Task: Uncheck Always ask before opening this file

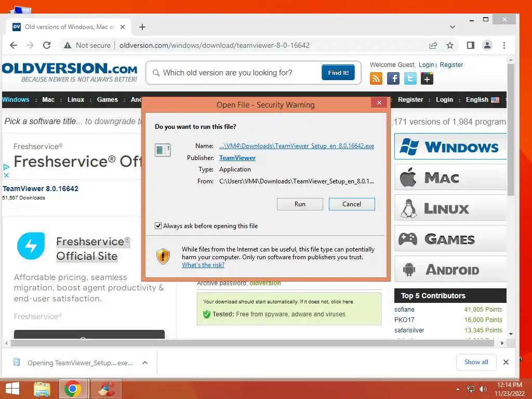Action: 158,226
